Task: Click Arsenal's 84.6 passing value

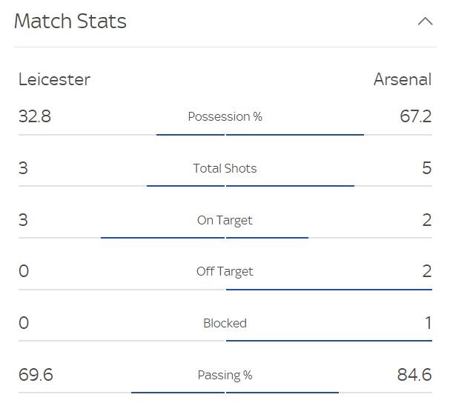Action: (x=414, y=375)
